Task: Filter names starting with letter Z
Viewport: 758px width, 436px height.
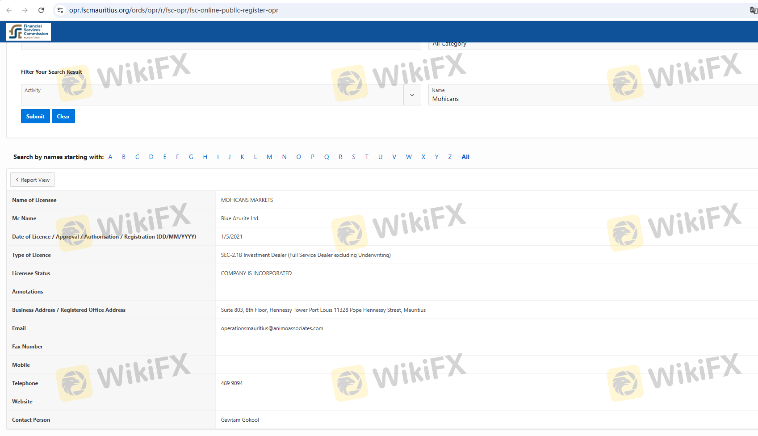Action: point(450,157)
